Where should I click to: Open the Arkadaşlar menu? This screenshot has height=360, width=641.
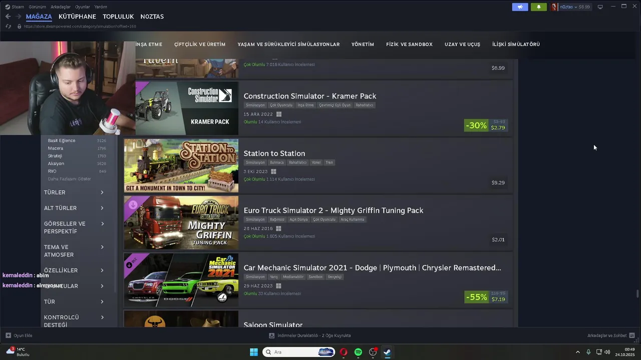pos(61,7)
